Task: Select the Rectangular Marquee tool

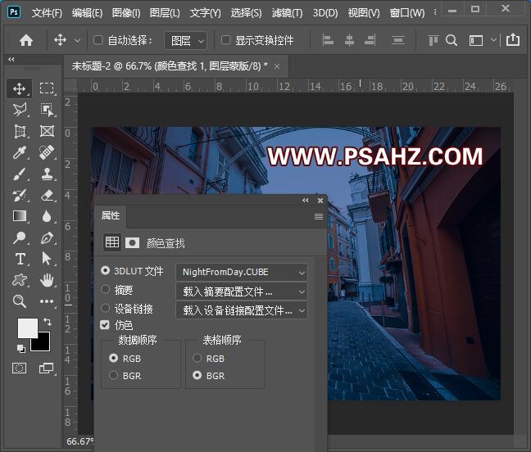Action: pyautogui.click(x=47, y=88)
